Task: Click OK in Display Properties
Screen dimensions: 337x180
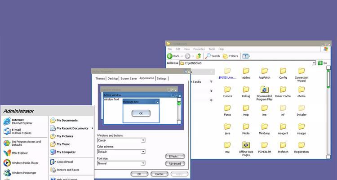Action: point(139,174)
